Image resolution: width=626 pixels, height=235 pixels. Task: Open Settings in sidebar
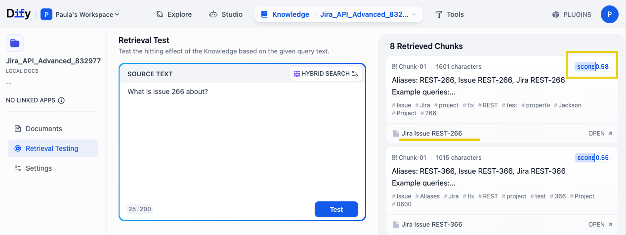[53, 168]
